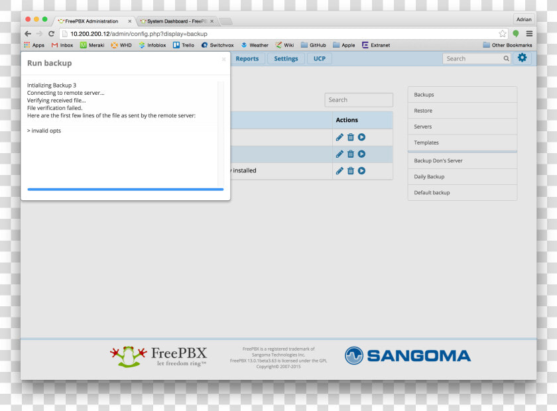Open the Weather bookmark

click(x=255, y=45)
